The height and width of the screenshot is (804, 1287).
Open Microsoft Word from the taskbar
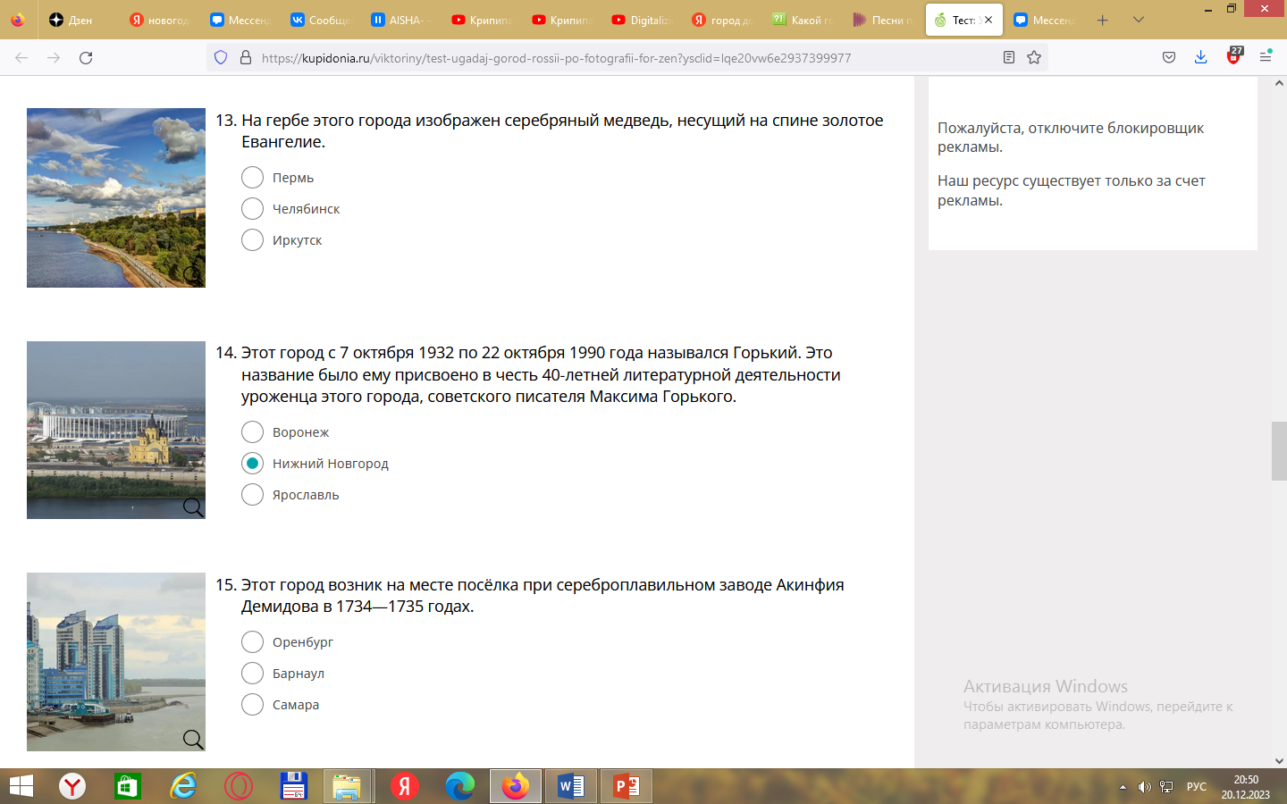[x=571, y=786]
